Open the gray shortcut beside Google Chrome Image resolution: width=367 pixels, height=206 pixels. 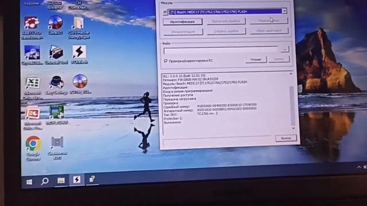57,148
